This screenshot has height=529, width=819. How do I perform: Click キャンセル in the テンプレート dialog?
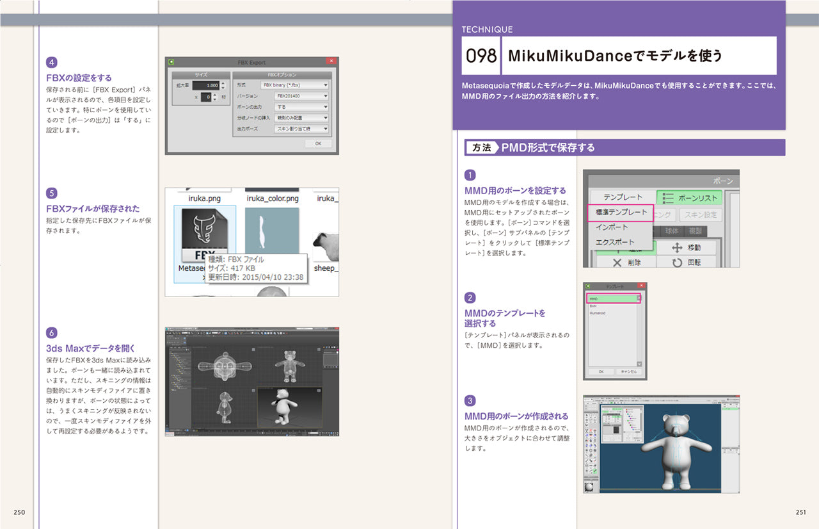[628, 371]
